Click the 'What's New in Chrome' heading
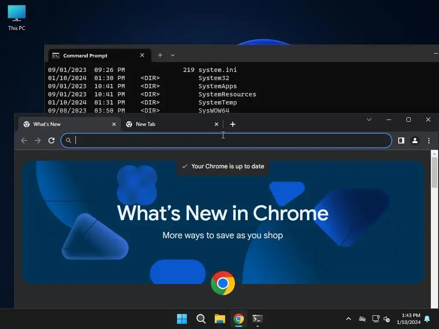This screenshot has height=329, width=439. (223, 213)
